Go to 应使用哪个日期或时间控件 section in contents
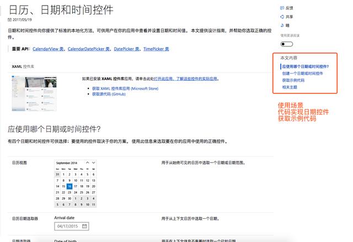 tap(305, 66)
